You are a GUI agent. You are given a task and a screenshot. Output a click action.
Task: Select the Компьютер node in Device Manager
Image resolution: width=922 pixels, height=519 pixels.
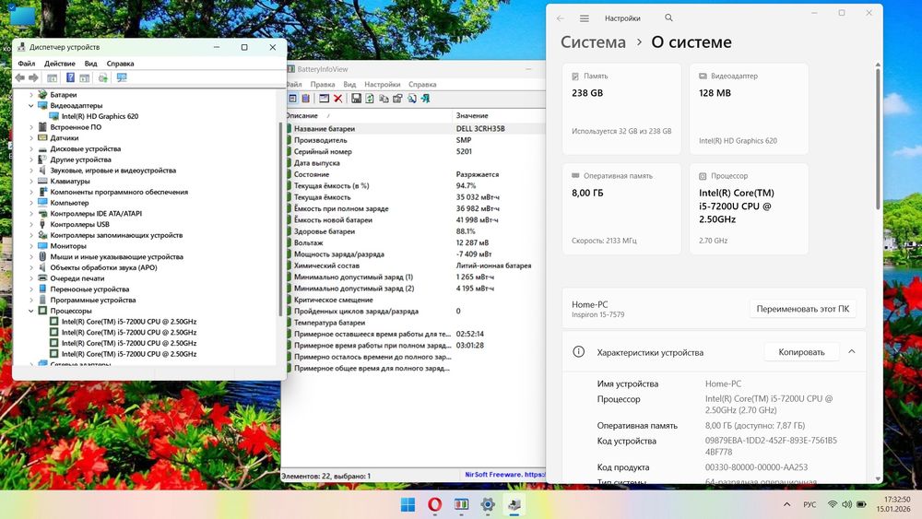coord(69,203)
